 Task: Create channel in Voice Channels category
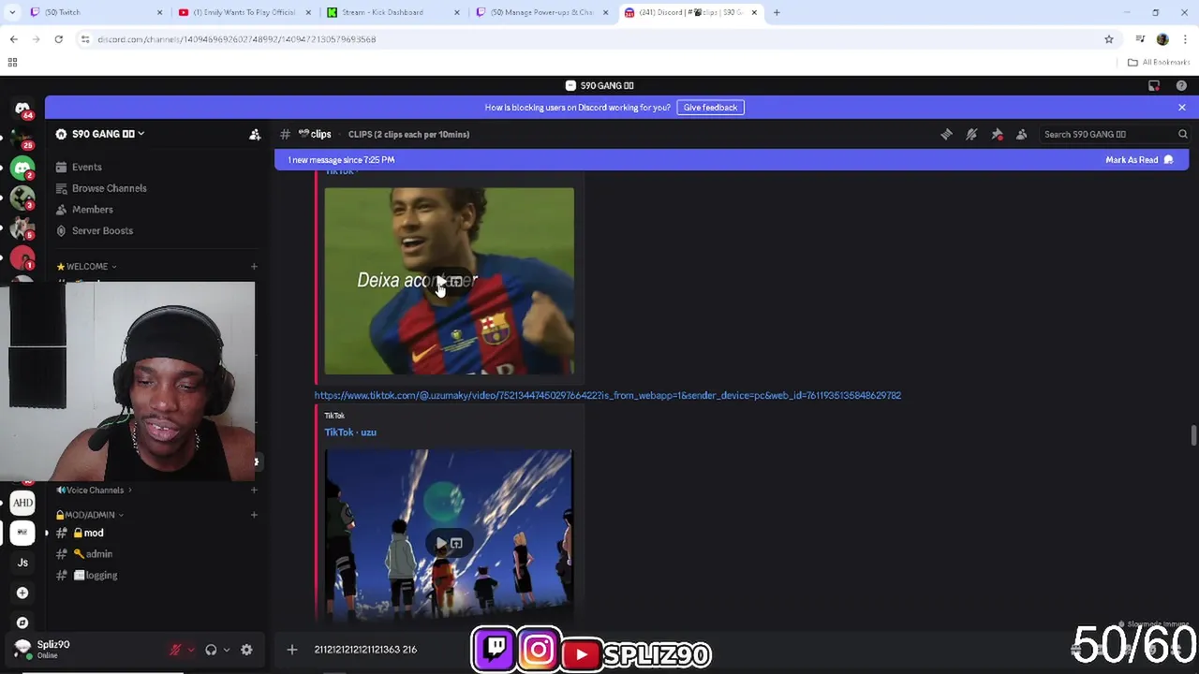253,491
